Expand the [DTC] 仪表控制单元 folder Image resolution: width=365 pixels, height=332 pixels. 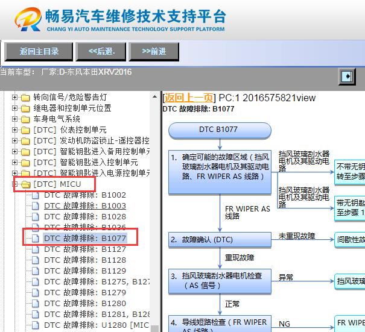(14, 130)
